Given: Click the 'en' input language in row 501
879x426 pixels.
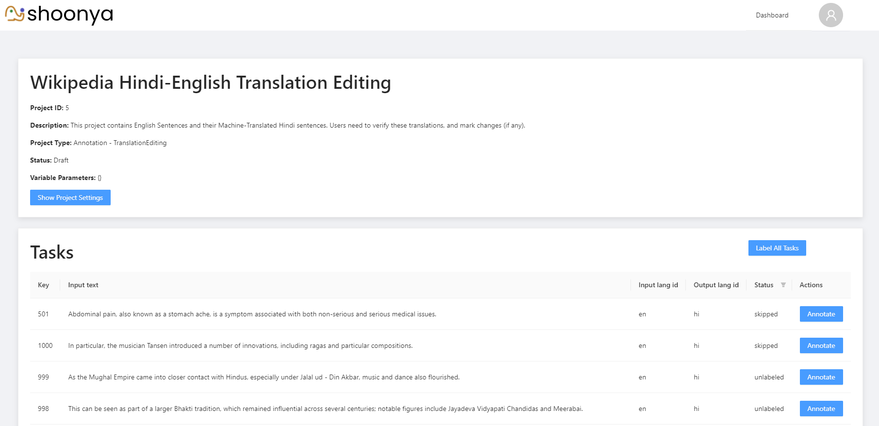Looking at the screenshot, I should click(642, 314).
